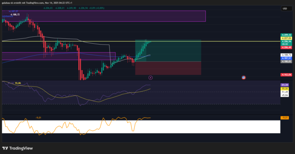Viewport: 295px width, 154px height.
Task: Click the current price label 4.206,94
Action: (286, 41)
